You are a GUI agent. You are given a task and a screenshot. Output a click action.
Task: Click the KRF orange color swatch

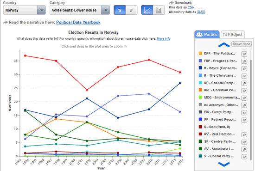tap(200, 90)
